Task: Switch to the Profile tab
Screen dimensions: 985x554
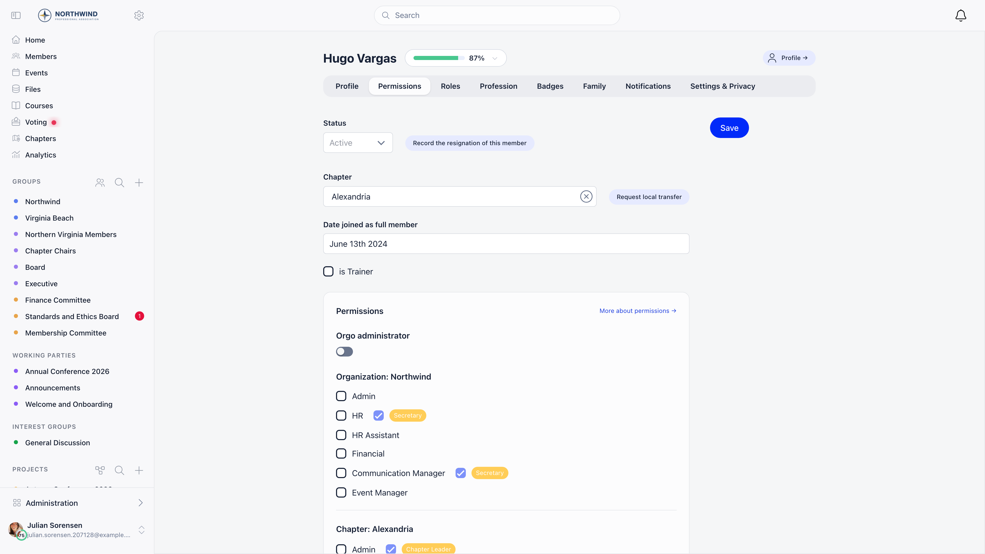Action: 347,86
